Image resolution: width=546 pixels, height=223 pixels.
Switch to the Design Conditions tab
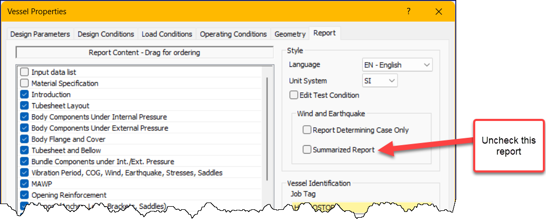point(106,34)
